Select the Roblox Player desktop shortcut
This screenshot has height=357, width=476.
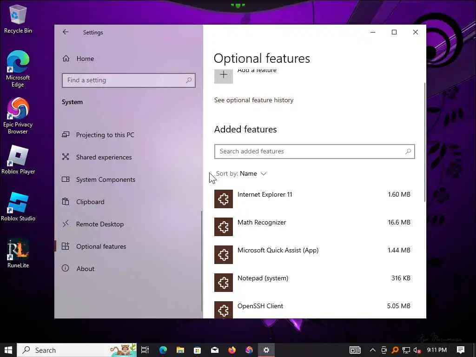[x=18, y=160]
